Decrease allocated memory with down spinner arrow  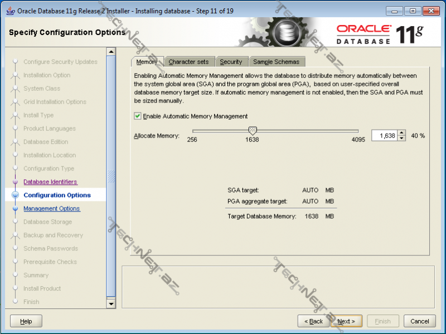(401, 138)
